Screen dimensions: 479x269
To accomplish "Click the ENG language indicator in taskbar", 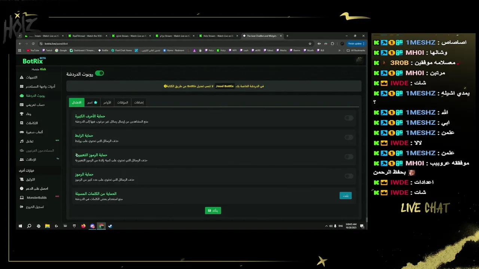I will coord(340,226).
